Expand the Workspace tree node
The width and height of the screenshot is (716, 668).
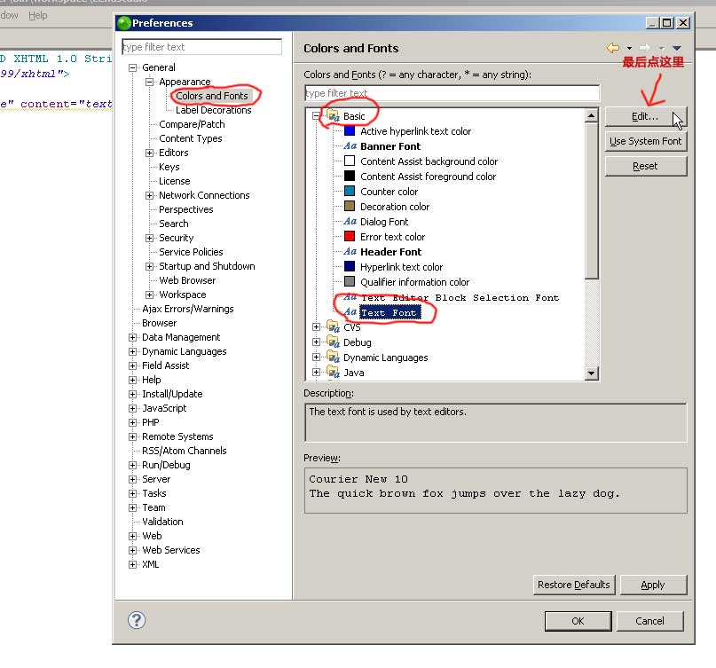tap(149, 295)
